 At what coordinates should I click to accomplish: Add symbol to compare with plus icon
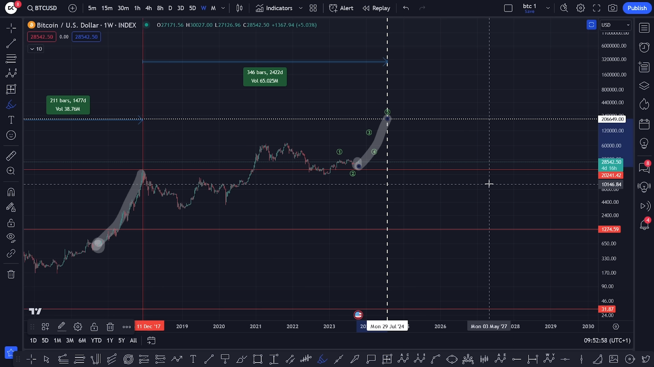[72, 8]
